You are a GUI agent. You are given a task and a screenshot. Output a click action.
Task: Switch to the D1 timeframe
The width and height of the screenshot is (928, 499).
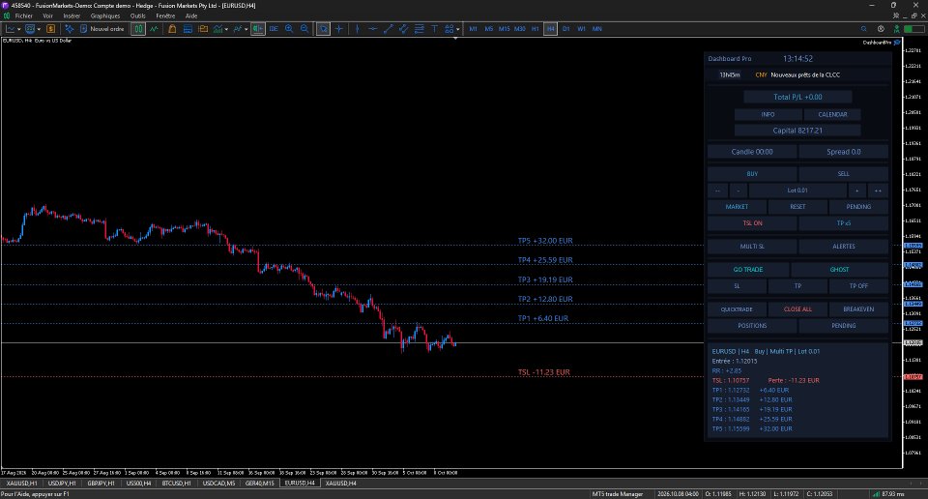coord(565,28)
